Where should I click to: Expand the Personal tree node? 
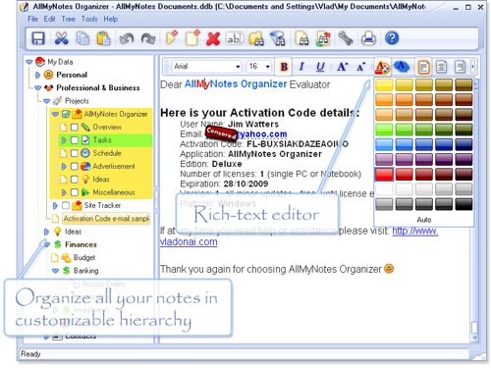pyautogui.click(x=37, y=75)
